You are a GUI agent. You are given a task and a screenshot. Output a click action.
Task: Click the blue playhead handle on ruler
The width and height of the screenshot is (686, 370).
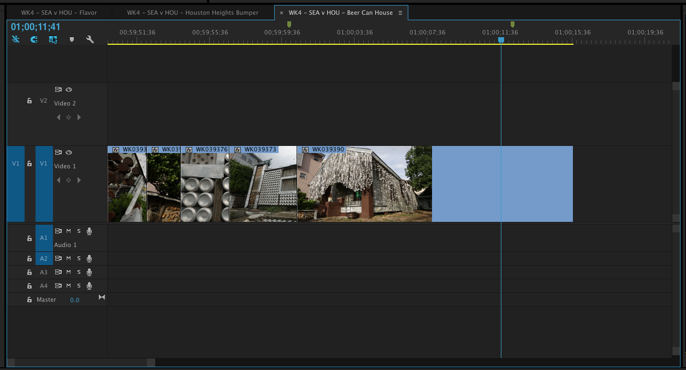click(x=501, y=40)
